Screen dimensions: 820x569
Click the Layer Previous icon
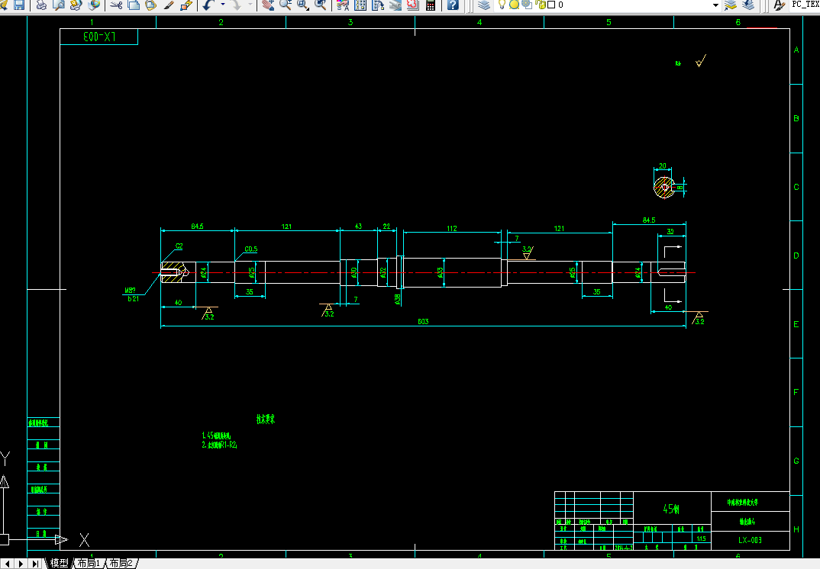pos(748,5)
